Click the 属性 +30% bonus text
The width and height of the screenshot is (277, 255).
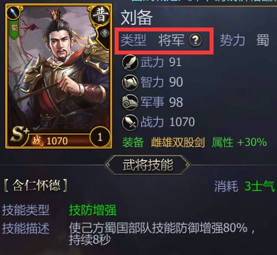[x=239, y=143]
